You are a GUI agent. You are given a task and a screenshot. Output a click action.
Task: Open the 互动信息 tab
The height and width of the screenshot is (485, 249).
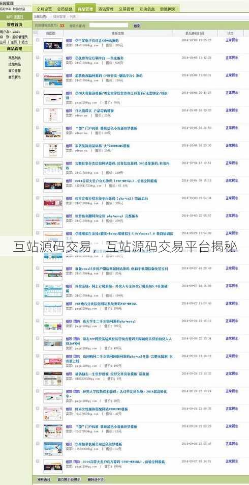(x=147, y=9)
